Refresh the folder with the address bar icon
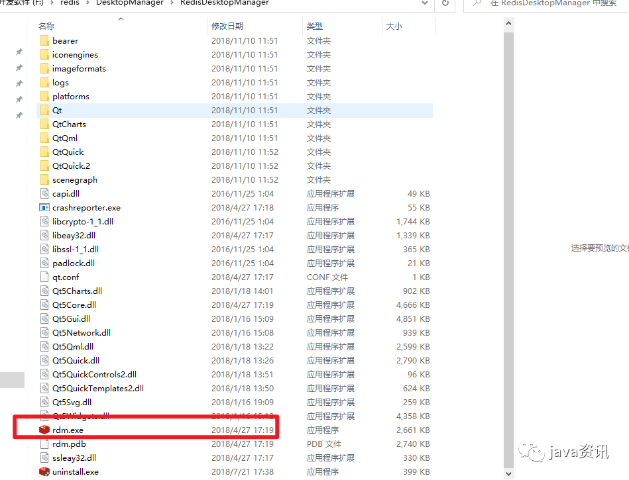Viewport: 629px width, 480px height. coord(445,3)
